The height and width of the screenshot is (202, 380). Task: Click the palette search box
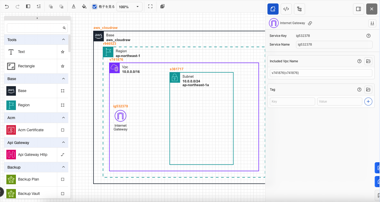[x=37, y=28]
